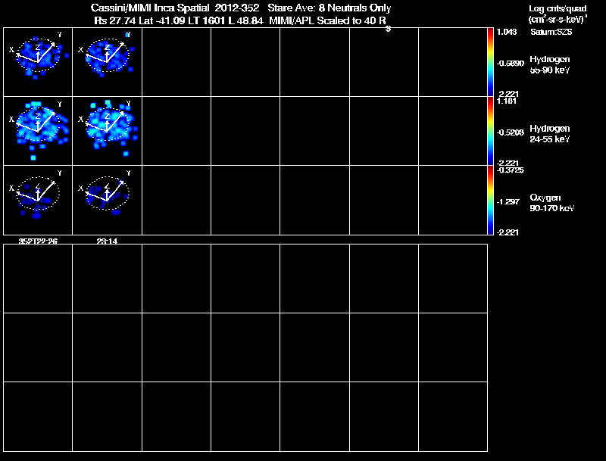Click the Hydrogen 24-55 keV row label
Image resolution: width=606 pixels, height=461 pixels.
(550, 133)
